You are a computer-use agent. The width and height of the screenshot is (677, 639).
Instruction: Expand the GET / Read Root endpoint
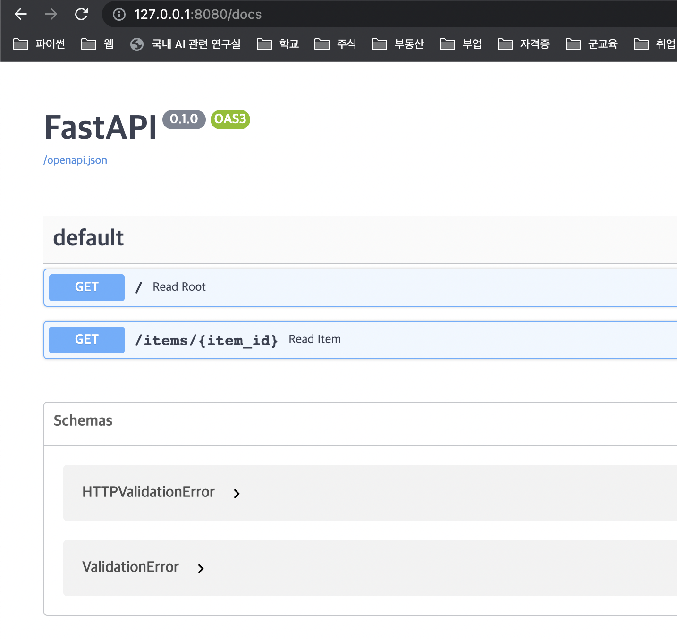[360, 287]
